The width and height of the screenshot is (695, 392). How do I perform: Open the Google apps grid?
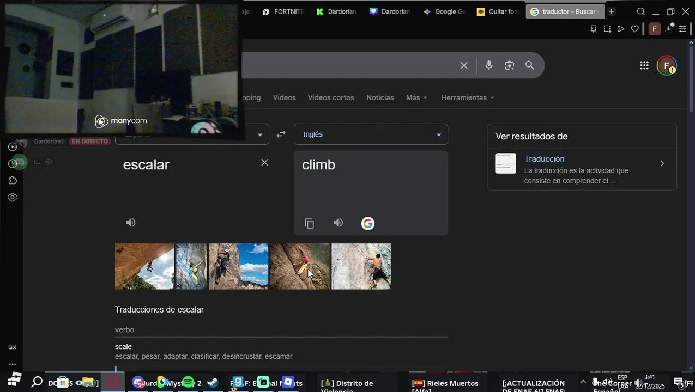pyautogui.click(x=644, y=65)
